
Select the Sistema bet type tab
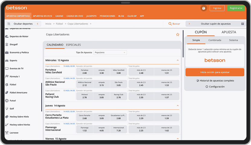pos(233,40)
